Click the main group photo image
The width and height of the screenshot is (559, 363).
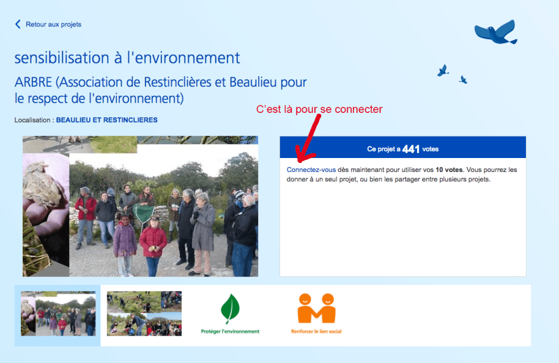[x=162, y=214]
